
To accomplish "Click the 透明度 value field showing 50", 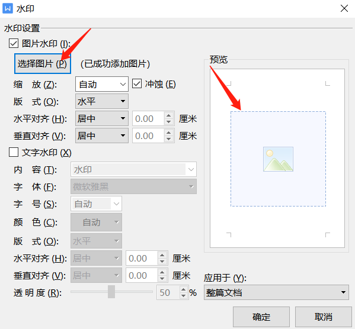I will (168, 292).
